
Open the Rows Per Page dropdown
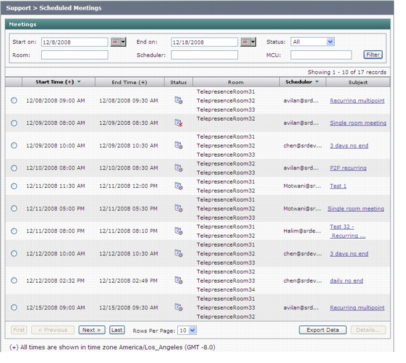coord(187,330)
